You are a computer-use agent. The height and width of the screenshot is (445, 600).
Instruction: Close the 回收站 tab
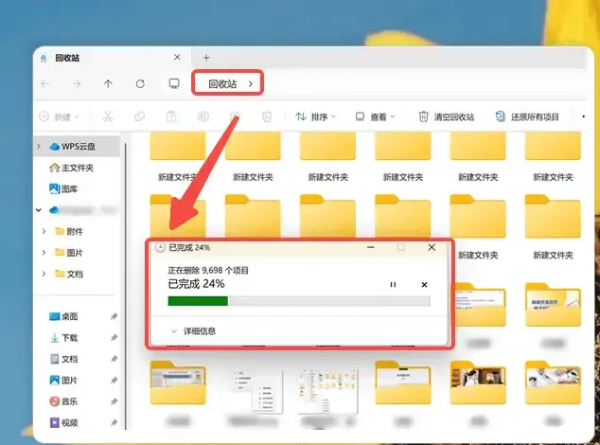click(x=177, y=57)
